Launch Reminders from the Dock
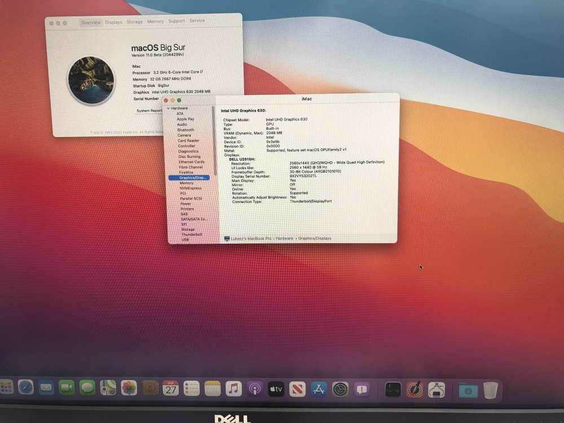This screenshot has width=564, height=423. [191, 389]
